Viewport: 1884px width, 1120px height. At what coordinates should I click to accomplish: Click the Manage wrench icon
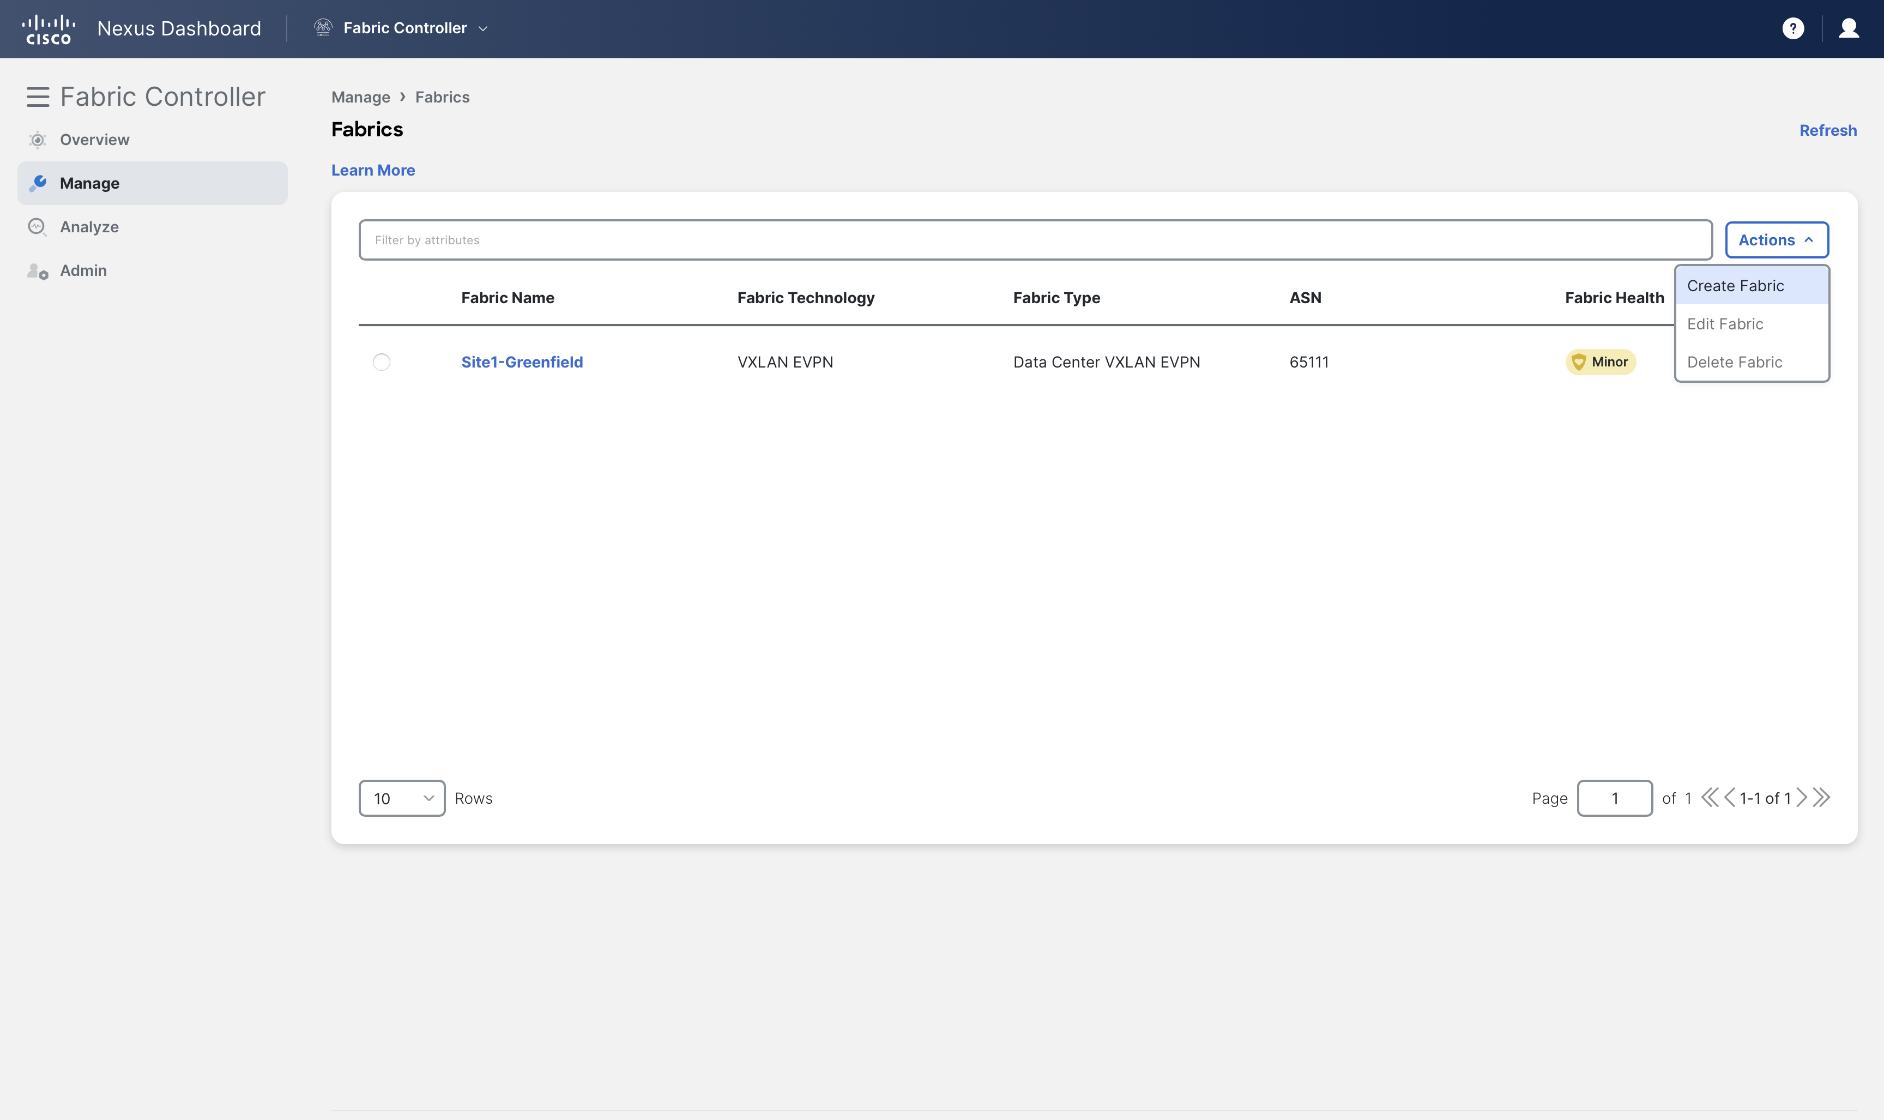[x=37, y=183]
